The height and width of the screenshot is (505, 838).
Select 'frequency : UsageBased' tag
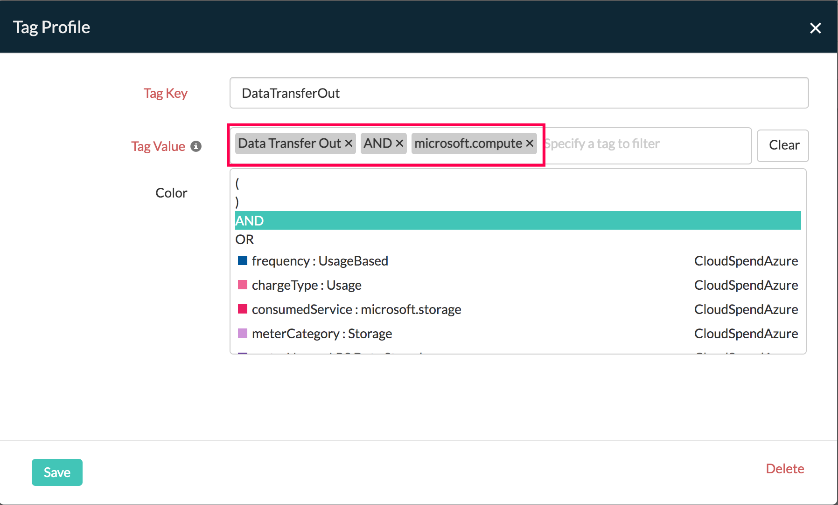tap(320, 261)
